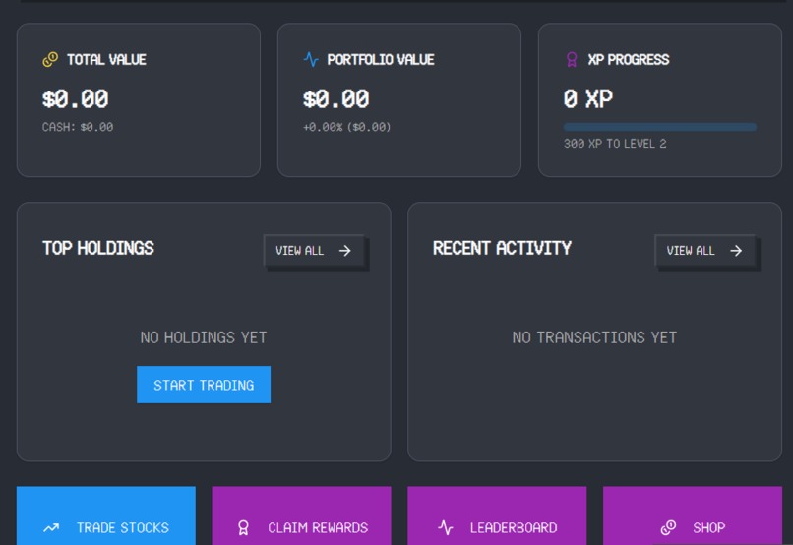Click the CASH: $0.00 label
793x545 pixels.
click(78, 127)
